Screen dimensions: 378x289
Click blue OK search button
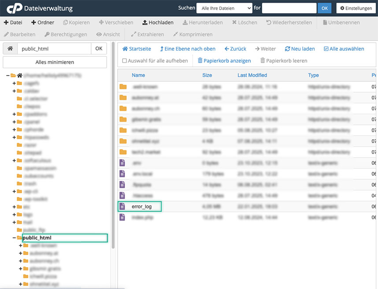tap(325, 8)
